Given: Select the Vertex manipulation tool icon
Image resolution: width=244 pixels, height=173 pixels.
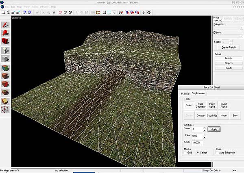Looking at the screenshot, I should coord(5,109).
